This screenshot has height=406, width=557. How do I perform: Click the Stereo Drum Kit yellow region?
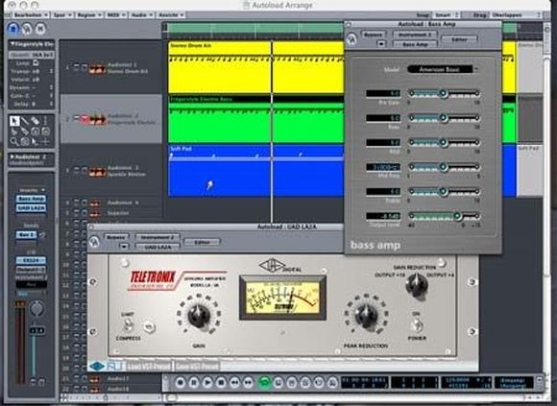[255, 67]
